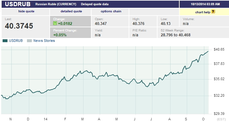Image resolution: width=229 pixels, height=122 pixels.
Task: Toggle the News Stories legend label
Action: pyautogui.click(x=44, y=41)
